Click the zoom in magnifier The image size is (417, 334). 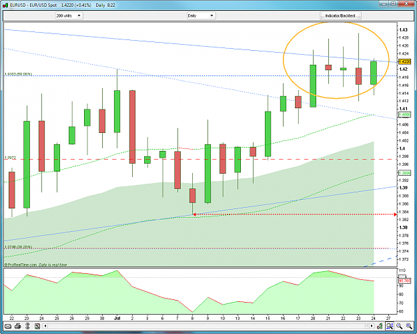coord(409,326)
